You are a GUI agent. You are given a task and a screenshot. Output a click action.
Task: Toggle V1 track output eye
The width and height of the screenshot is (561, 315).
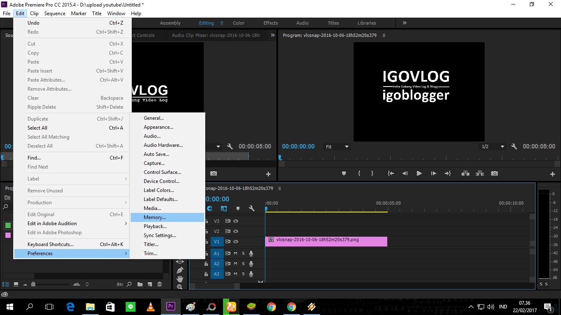236,242
